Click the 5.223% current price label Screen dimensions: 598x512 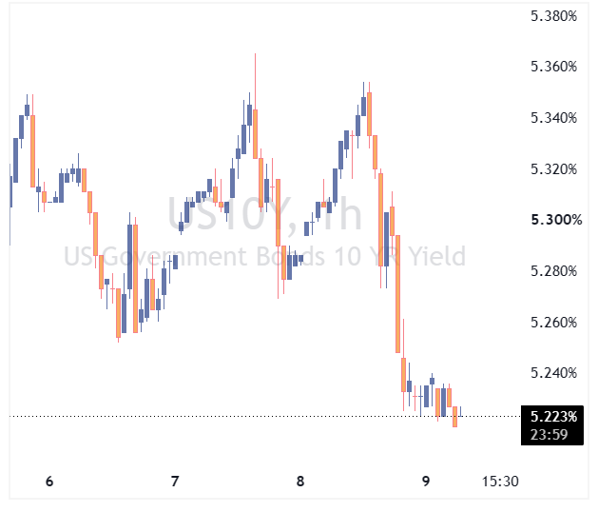point(553,417)
